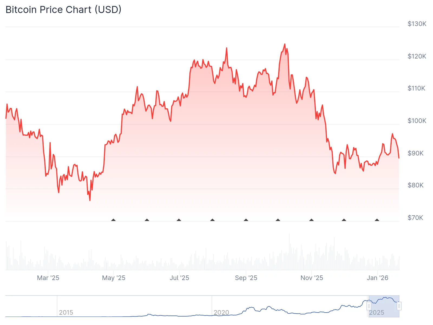Select the diamond event marker above Jul '25
The image size is (433, 325).
click(x=179, y=220)
